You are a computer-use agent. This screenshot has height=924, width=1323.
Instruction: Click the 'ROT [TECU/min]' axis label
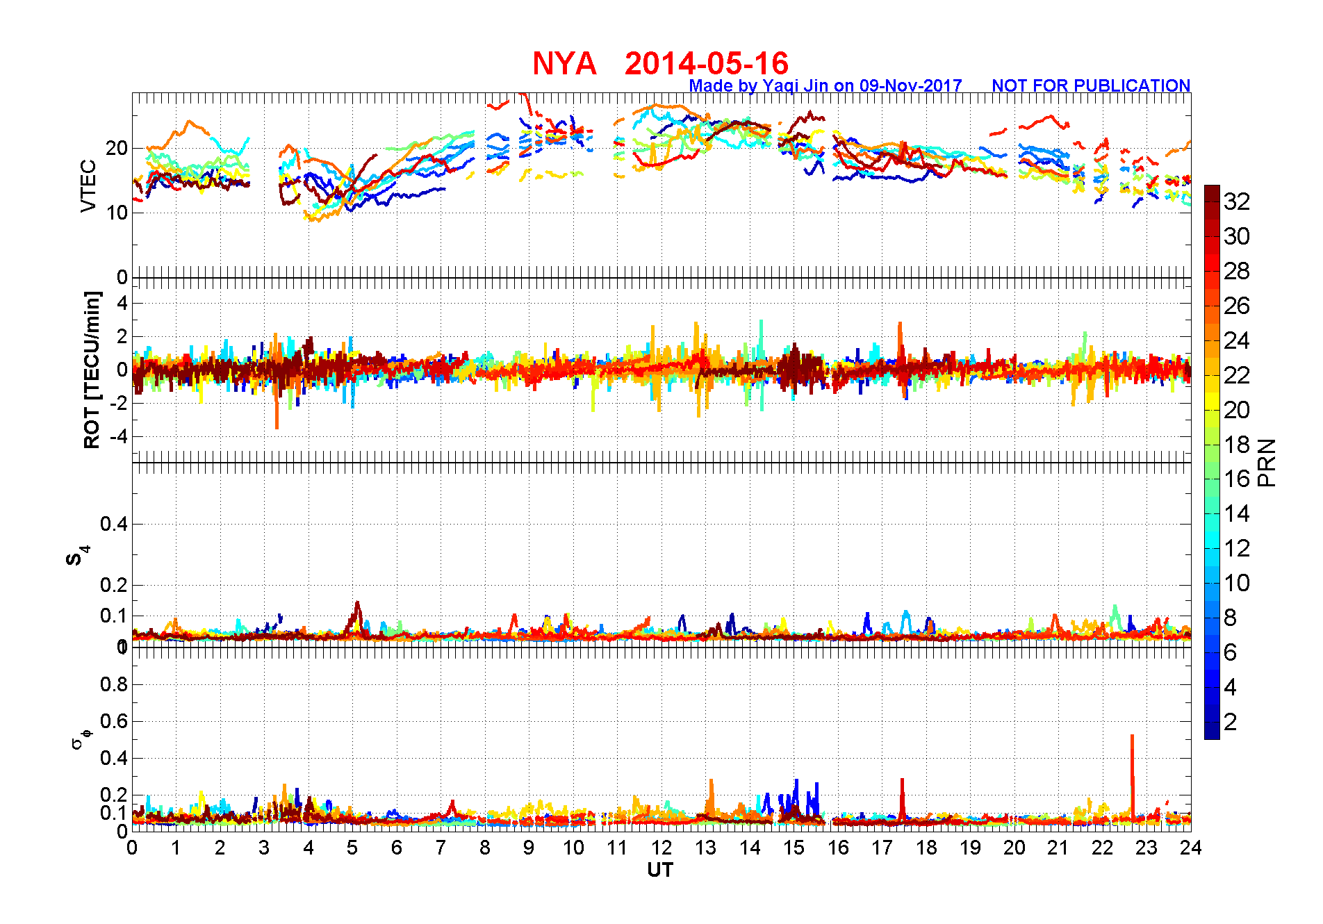tap(92, 370)
